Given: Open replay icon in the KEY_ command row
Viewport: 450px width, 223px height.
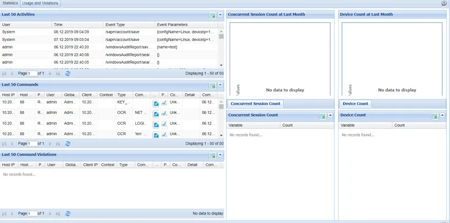Looking at the screenshot, I should pyautogui.click(x=156, y=104).
